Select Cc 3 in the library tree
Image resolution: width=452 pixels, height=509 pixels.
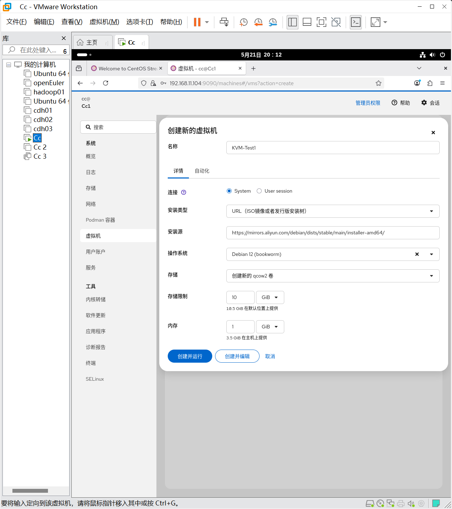tap(40, 156)
